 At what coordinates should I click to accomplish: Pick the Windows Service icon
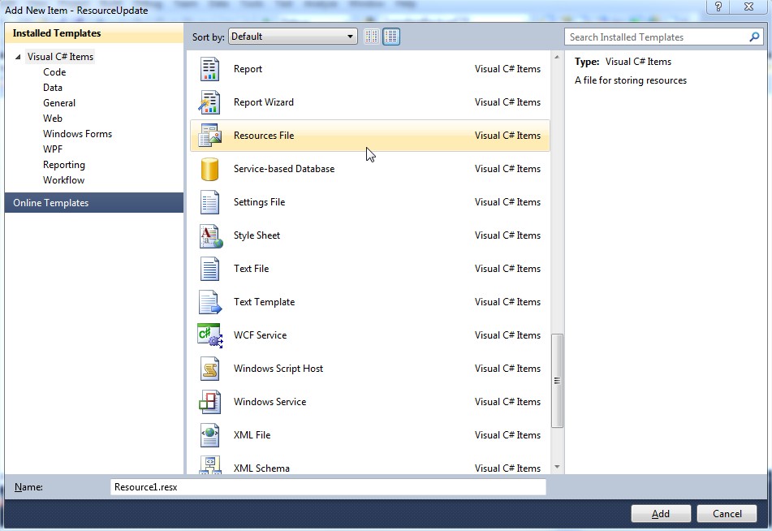coord(209,402)
